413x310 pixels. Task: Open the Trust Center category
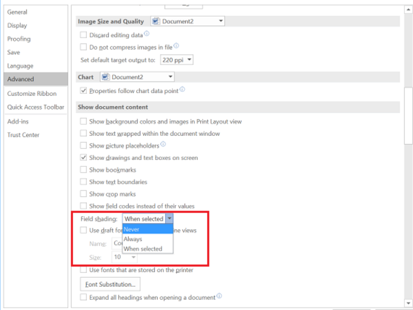[23, 135]
